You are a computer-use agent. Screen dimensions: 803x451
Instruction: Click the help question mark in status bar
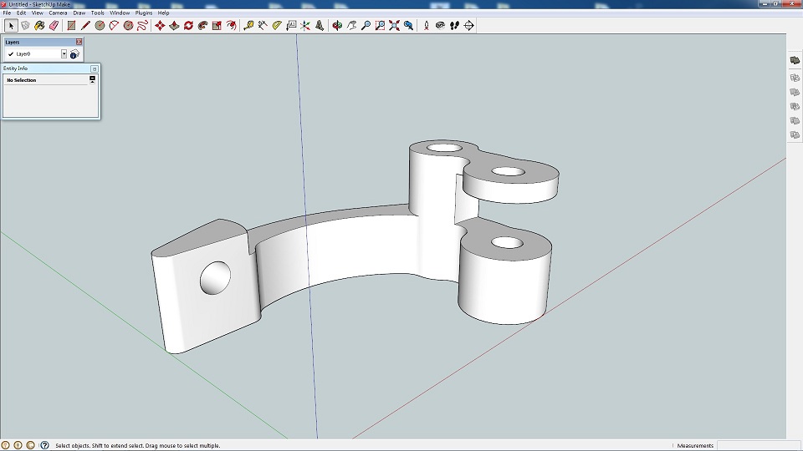coord(44,446)
